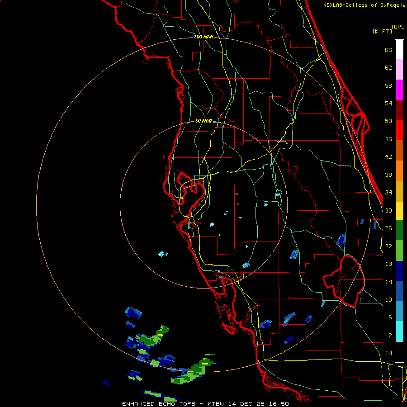Screen dimensions: 407x407
Task: Click the 50 legend value
Action: (388, 121)
